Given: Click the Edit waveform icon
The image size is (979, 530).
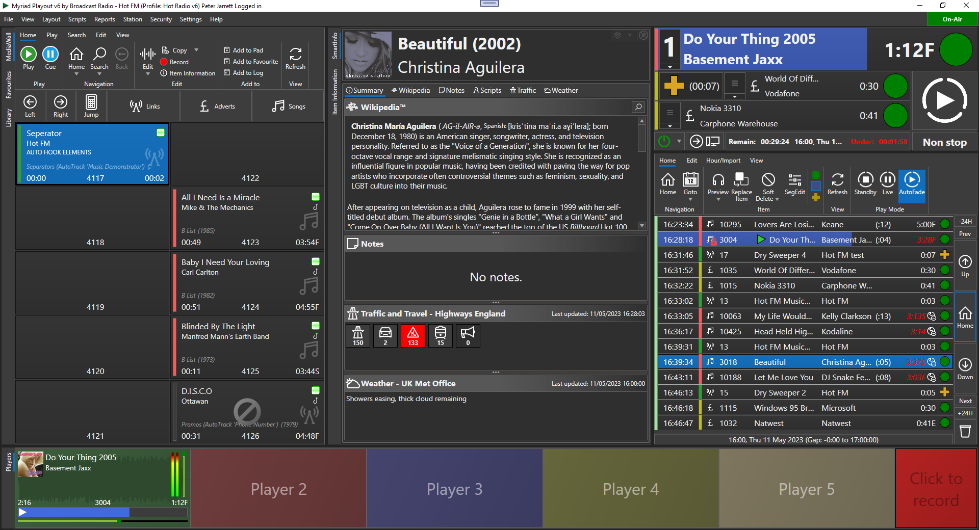Looking at the screenshot, I should [x=148, y=54].
